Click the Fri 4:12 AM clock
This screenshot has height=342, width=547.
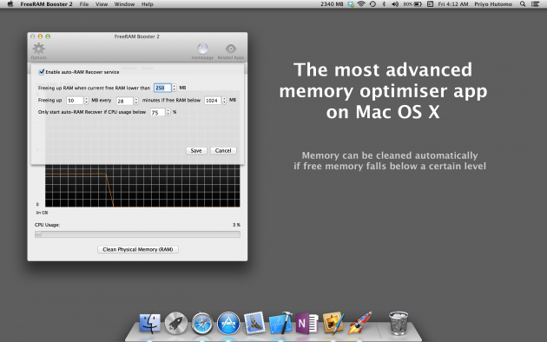click(x=453, y=4)
